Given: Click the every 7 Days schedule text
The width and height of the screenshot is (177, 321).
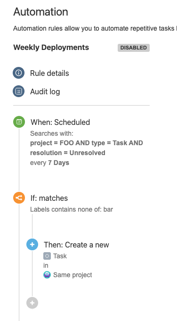Looking at the screenshot, I should click(x=50, y=163).
